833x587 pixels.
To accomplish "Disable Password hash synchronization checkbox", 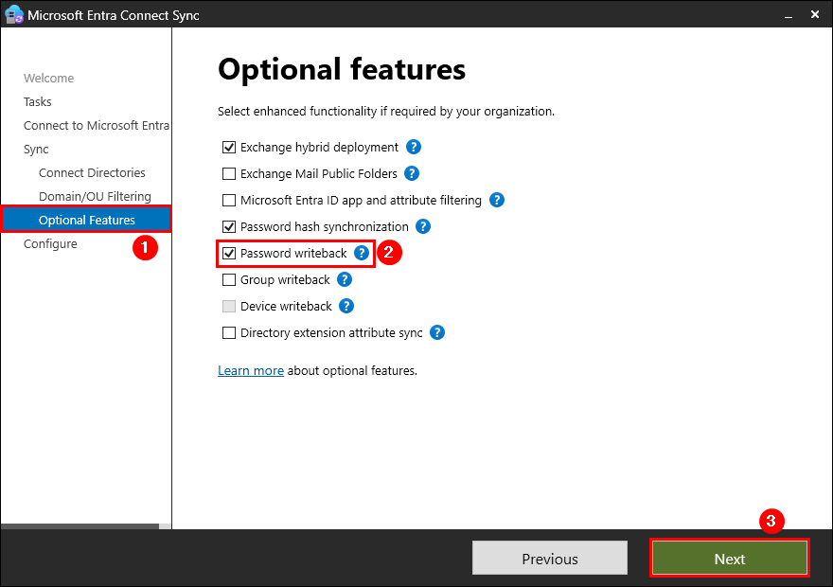I will 228,227.
